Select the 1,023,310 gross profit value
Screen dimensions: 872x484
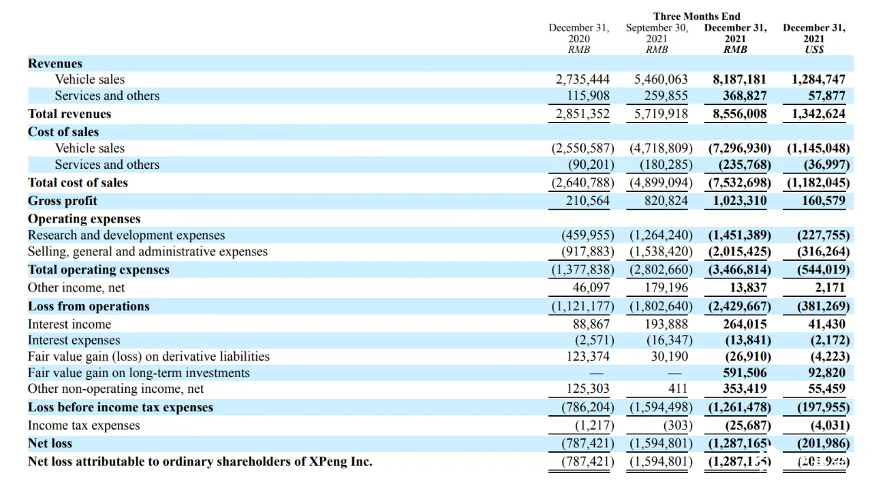pos(739,201)
